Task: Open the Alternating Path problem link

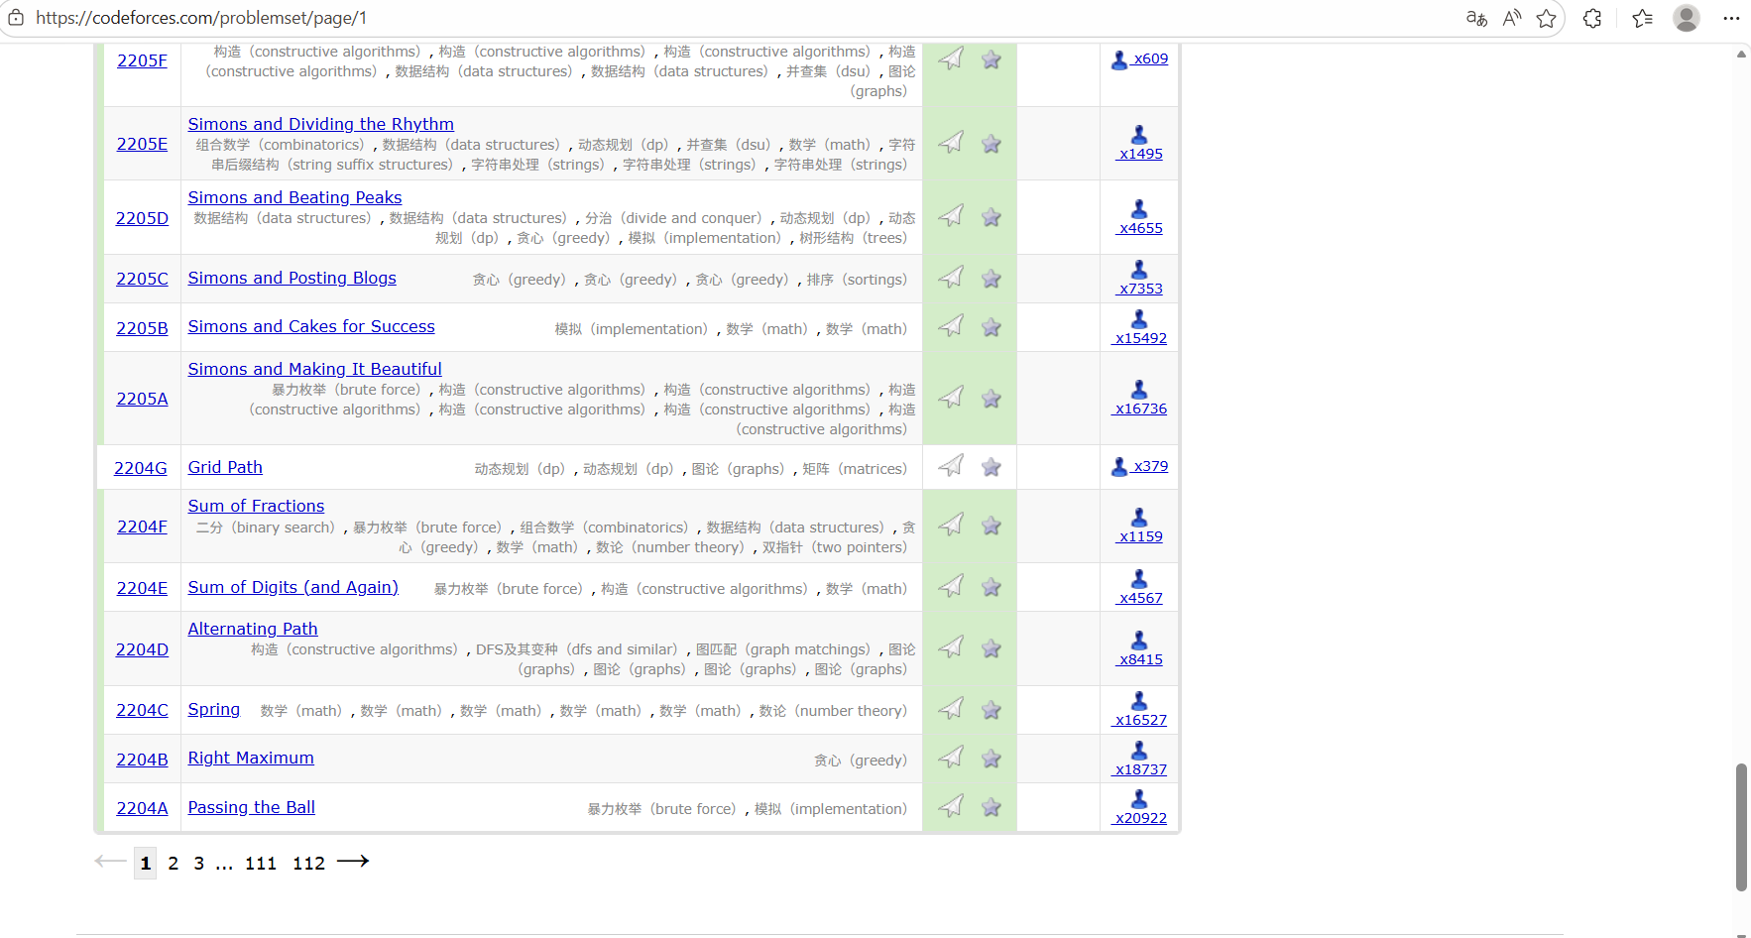Action: (253, 629)
